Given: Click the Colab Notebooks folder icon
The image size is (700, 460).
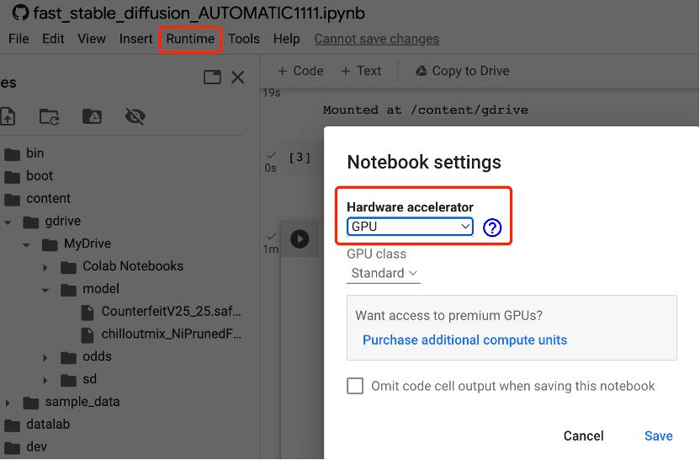Looking at the screenshot, I should click(68, 267).
